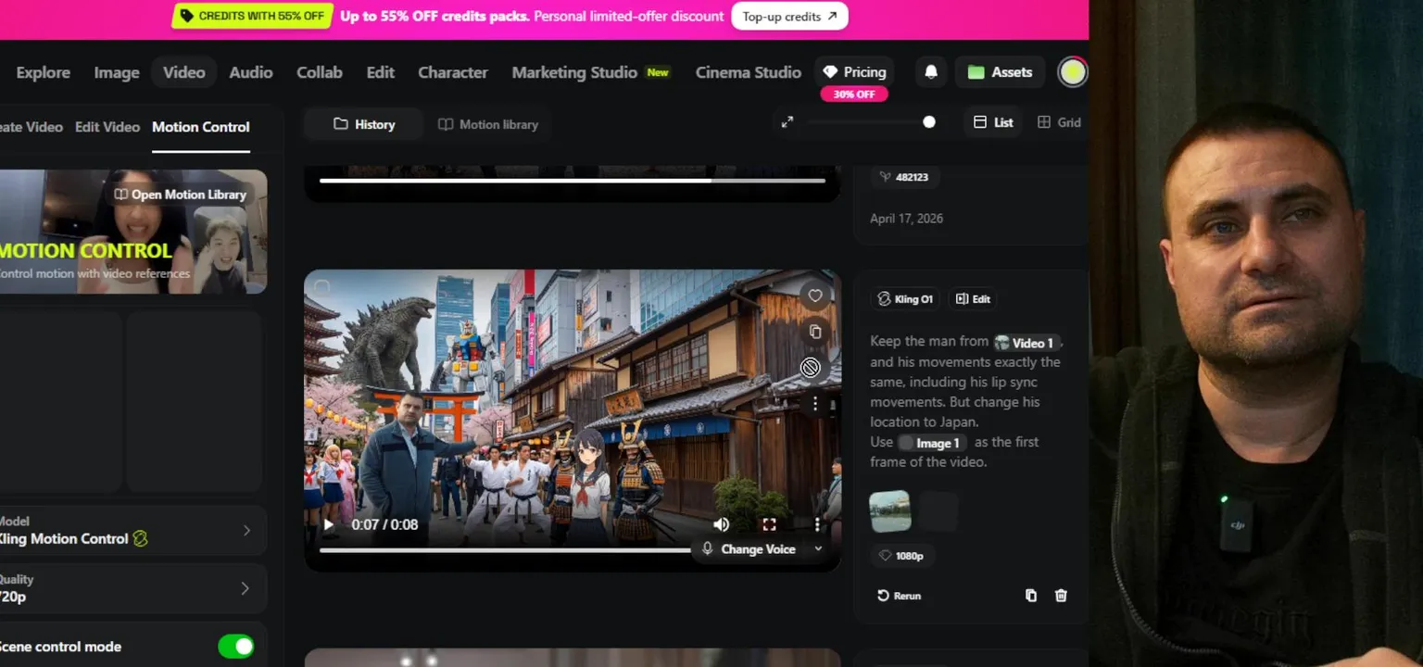Switch to List view

[993, 122]
